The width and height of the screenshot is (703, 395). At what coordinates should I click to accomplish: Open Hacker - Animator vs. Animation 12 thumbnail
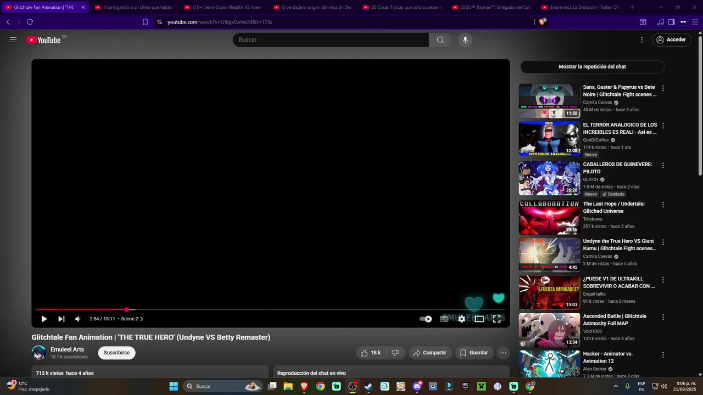point(549,363)
